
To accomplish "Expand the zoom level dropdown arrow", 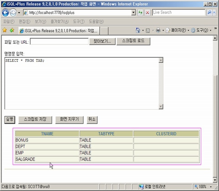I will click(x=211, y=187).
